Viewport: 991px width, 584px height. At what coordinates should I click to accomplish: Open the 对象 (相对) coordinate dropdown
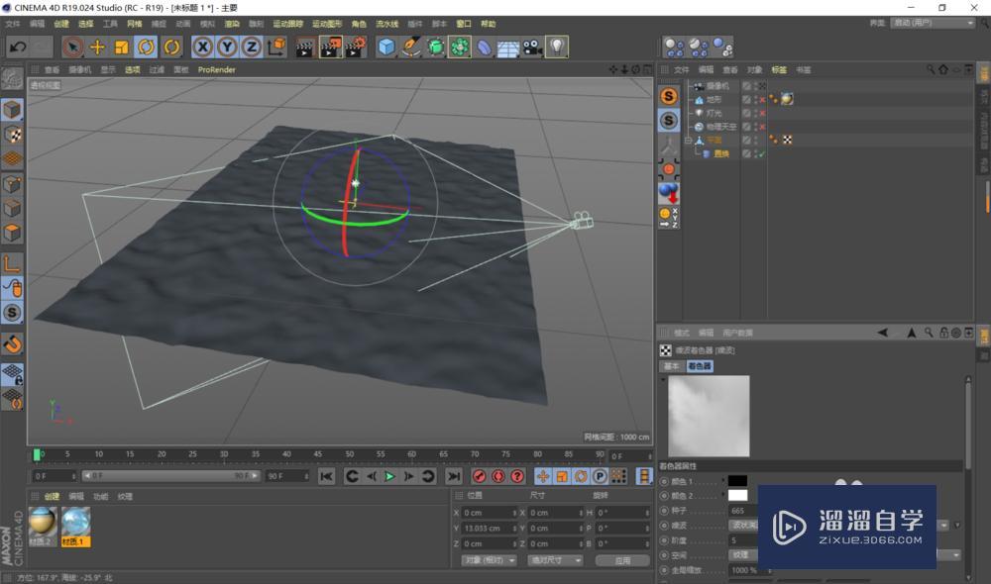click(490, 560)
